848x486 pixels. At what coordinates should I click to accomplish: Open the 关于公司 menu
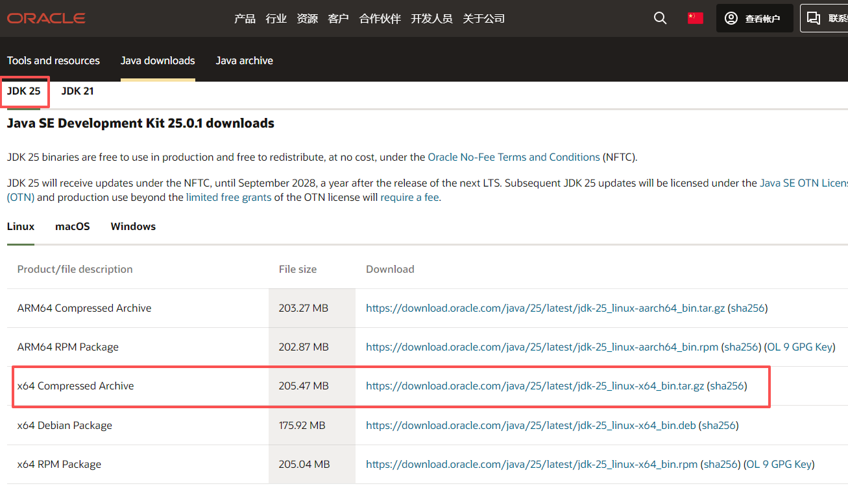point(483,19)
